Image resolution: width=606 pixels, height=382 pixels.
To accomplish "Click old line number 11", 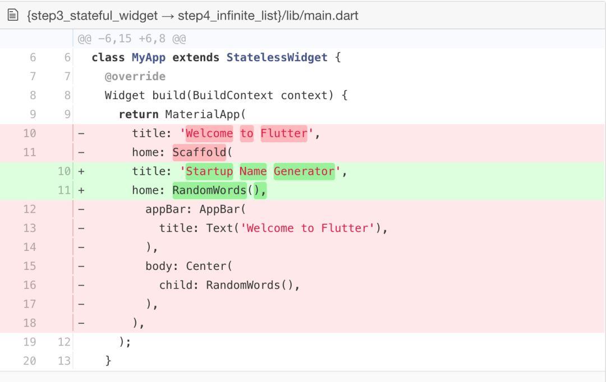I will (x=30, y=152).
